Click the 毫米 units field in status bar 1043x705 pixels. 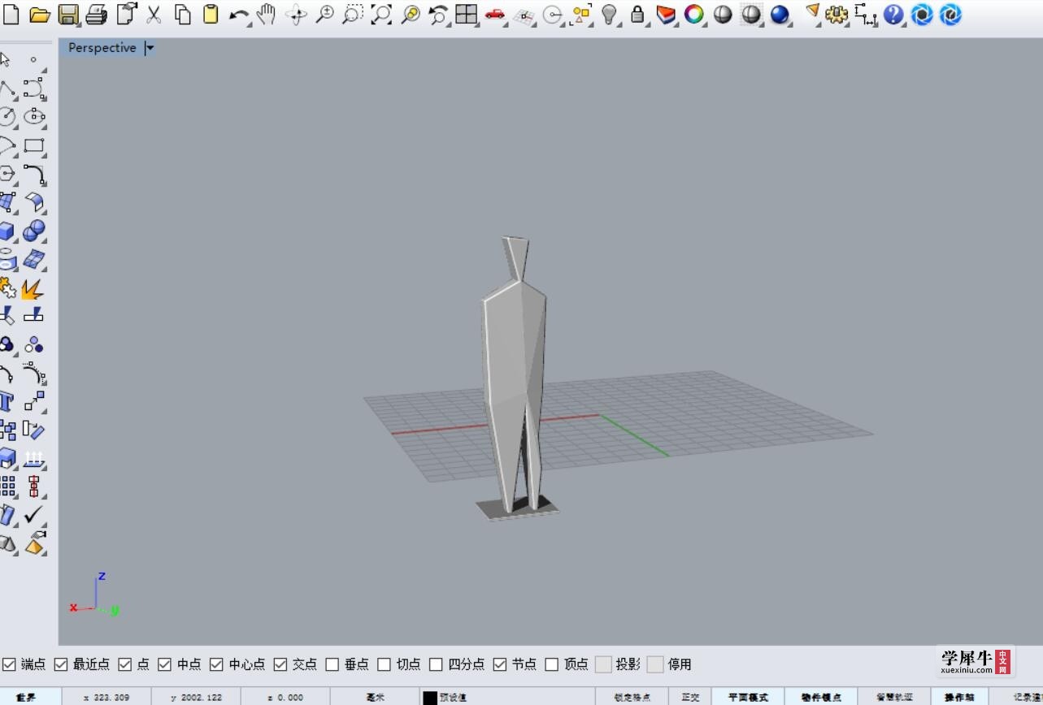point(375,697)
